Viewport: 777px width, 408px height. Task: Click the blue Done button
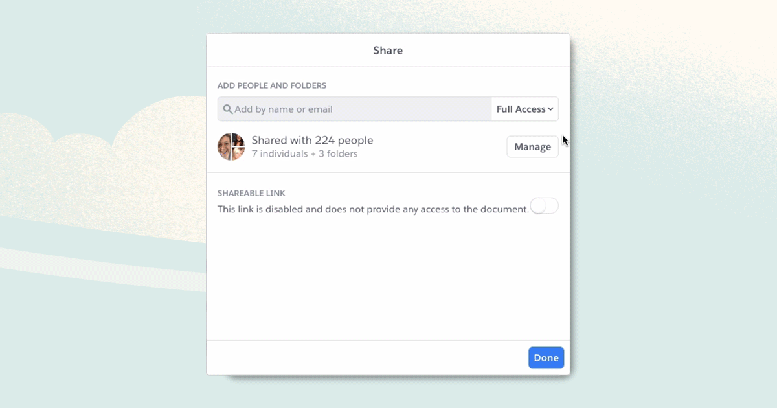pos(546,357)
